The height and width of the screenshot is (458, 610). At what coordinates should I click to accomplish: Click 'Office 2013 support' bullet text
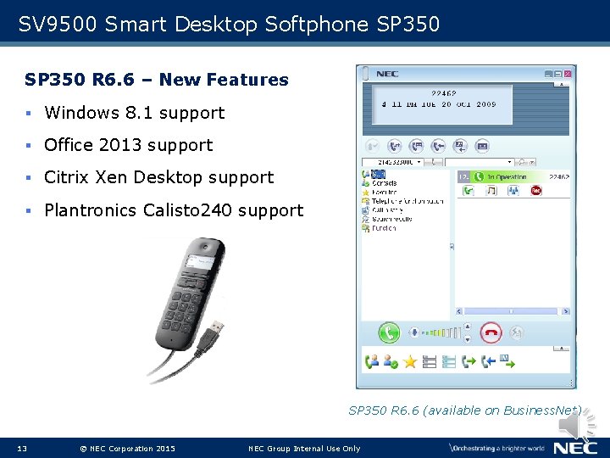click(129, 145)
